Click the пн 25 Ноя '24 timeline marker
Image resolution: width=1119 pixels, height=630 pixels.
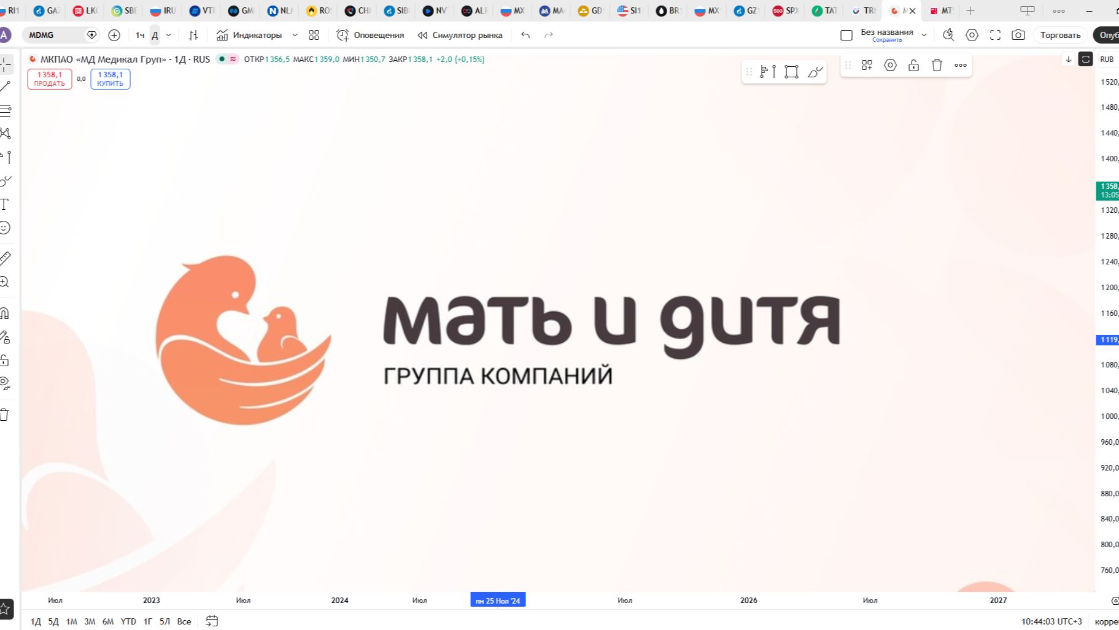point(497,600)
